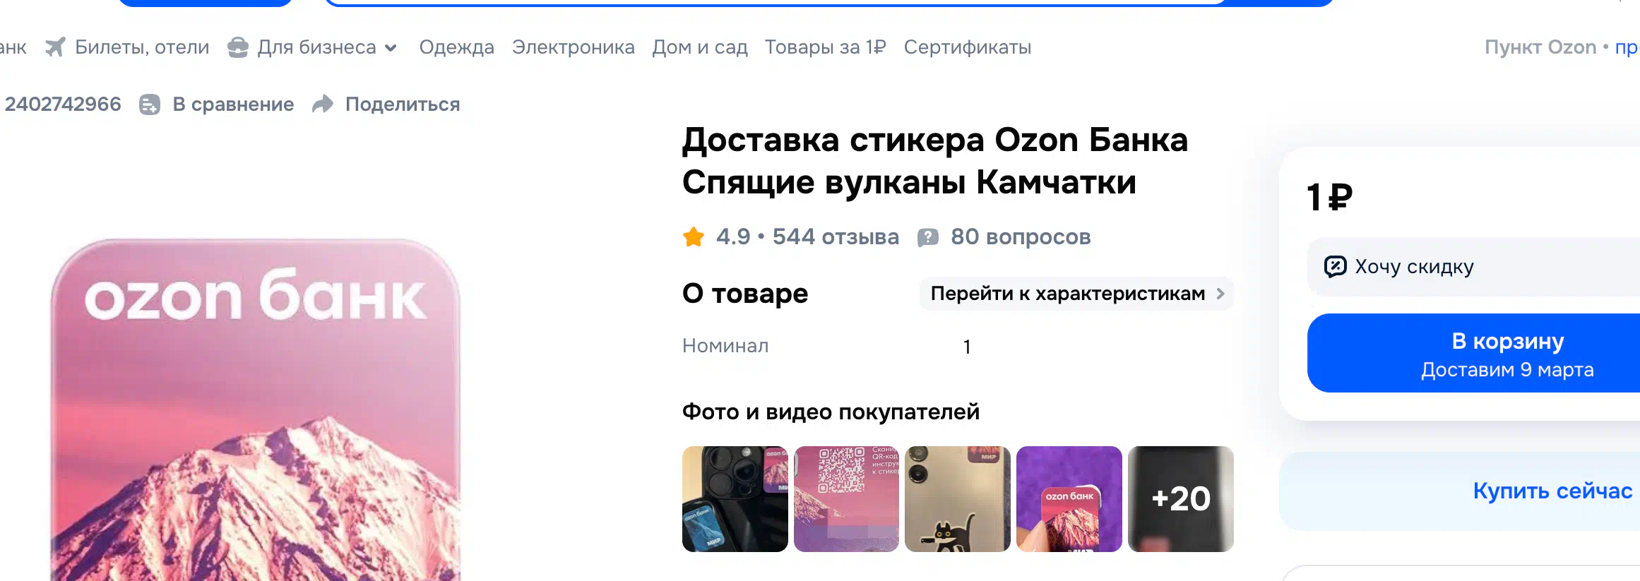Click the questions speech bubble icon
This screenshot has height=581, width=1640.
pyautogui.click(x=928, y=237)
